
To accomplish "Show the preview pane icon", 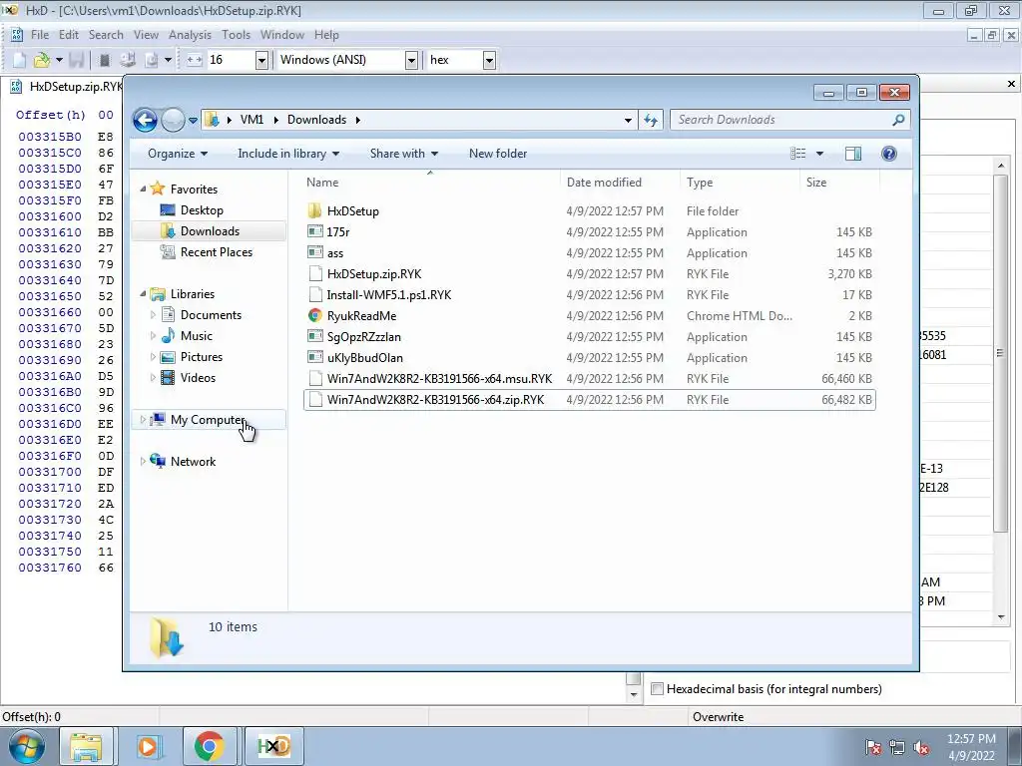I will (852, 154).
